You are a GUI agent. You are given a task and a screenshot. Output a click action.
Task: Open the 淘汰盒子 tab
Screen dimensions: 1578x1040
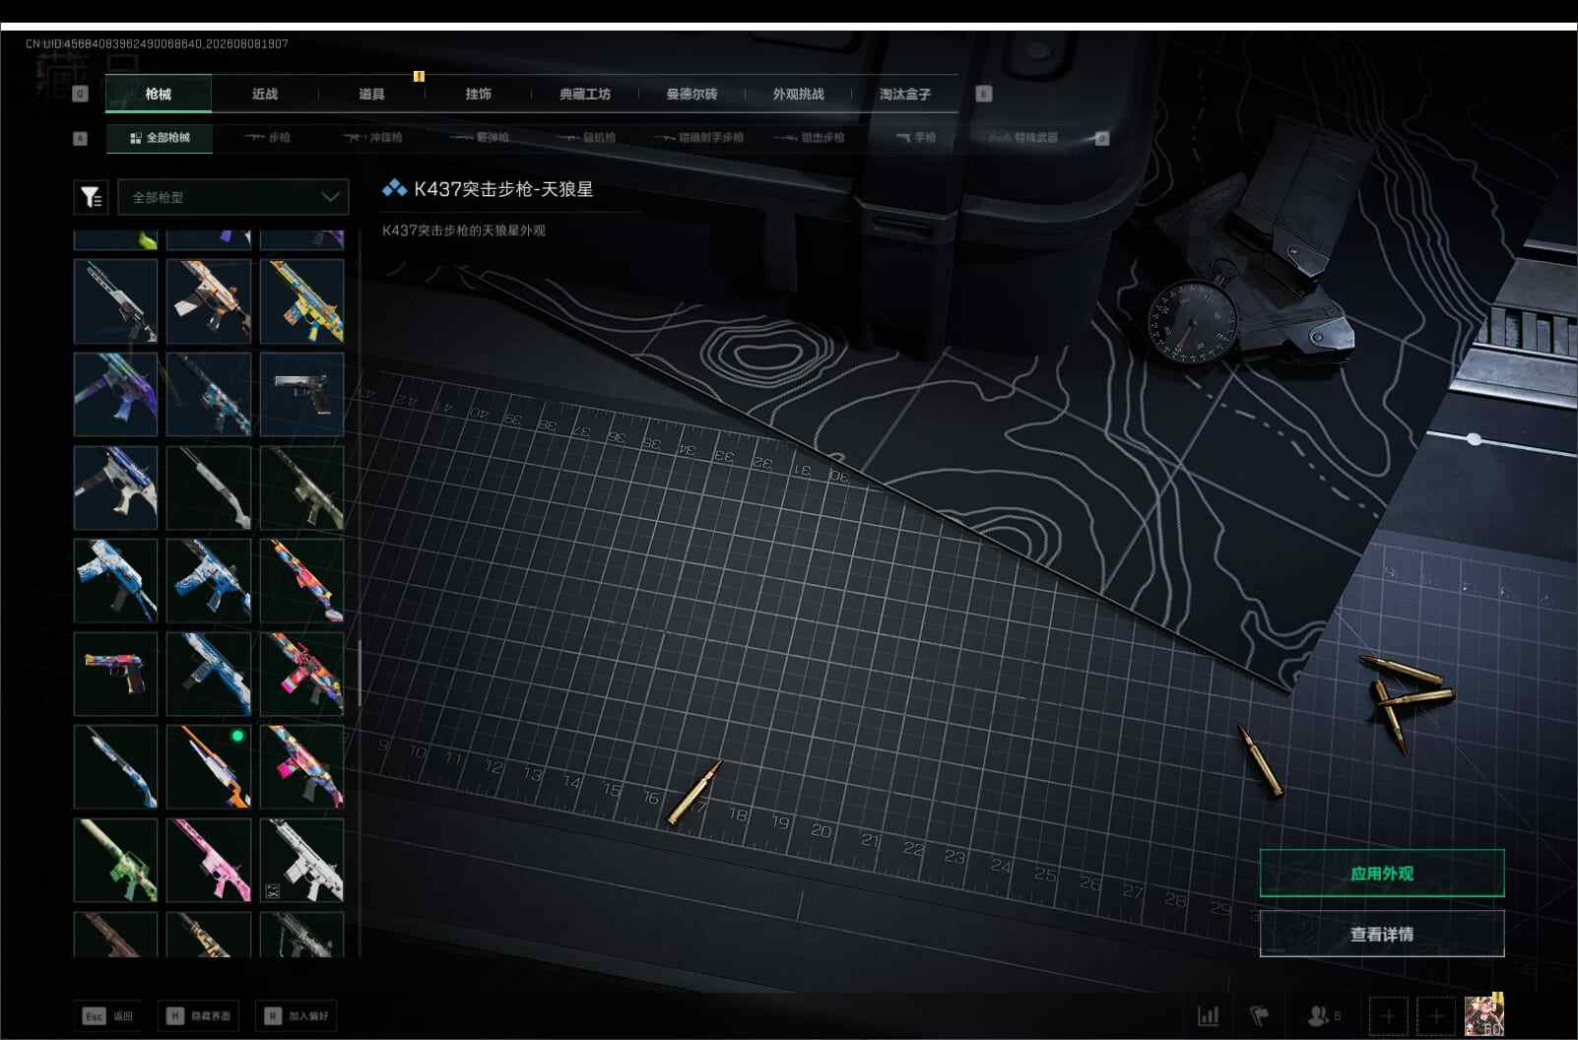(904, 94)
